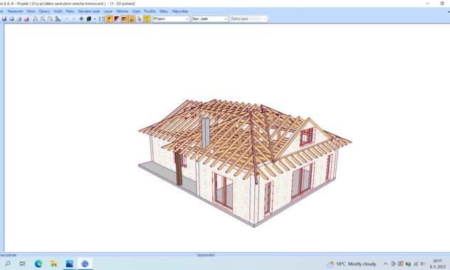Open the Stav. úsek dropdown
The width and height of the screenshot is (450, 270).
209,19
